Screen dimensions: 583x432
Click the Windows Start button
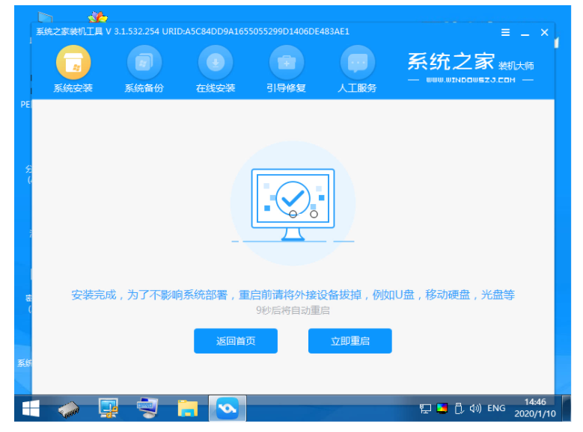pos(31,408)
